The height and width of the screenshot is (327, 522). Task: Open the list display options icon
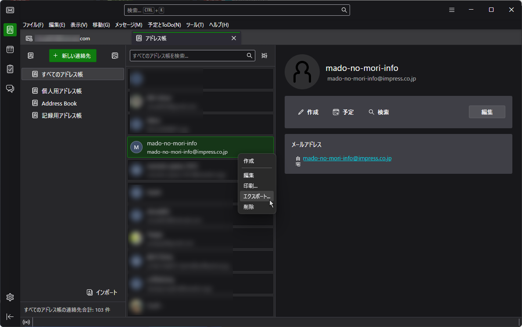(265, 56)
